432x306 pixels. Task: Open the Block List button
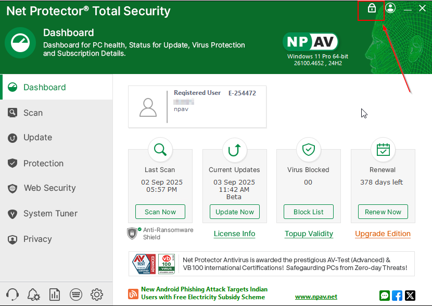[309, 212]
